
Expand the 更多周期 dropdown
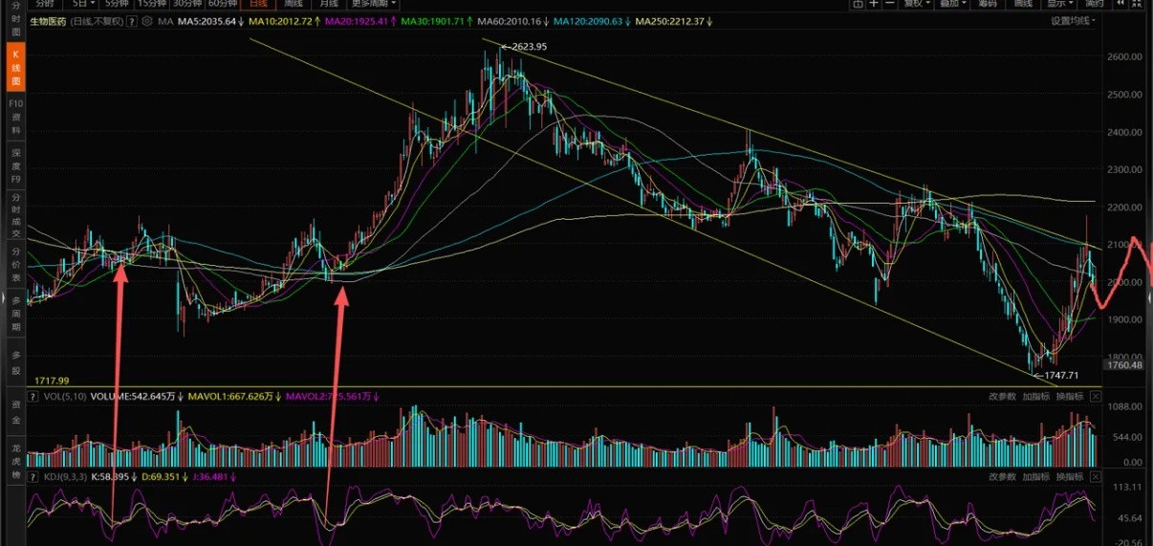374,4
